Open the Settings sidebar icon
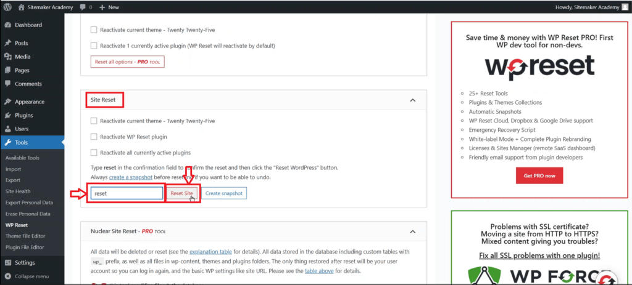This screenshot has width=632, height=285. point(7,262)
